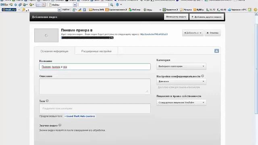Click Нравится 2 toolbar button
Screen dimensions: 258x145
(170, 10)
